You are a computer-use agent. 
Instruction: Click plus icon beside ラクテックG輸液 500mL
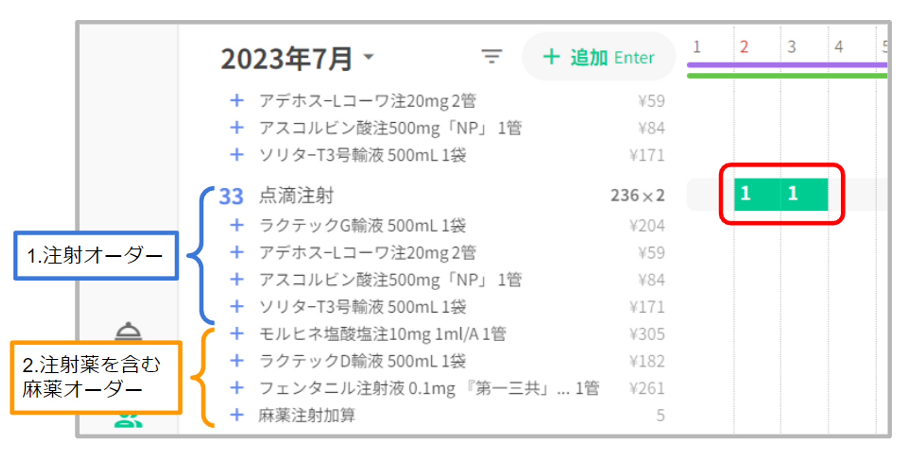pyautogui.click(x=237, y=225)
